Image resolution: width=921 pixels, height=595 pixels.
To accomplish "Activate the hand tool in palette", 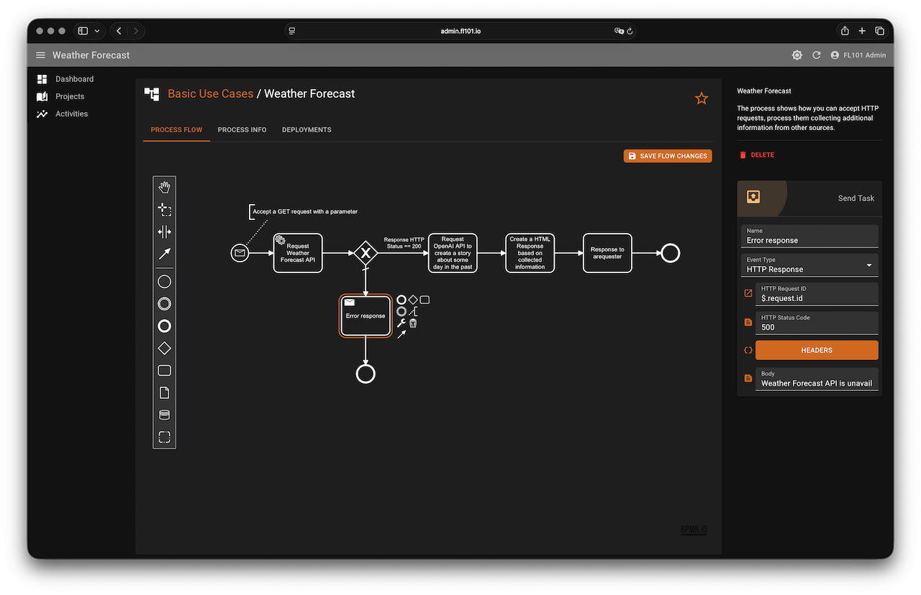I will click(x=164, y=188).
